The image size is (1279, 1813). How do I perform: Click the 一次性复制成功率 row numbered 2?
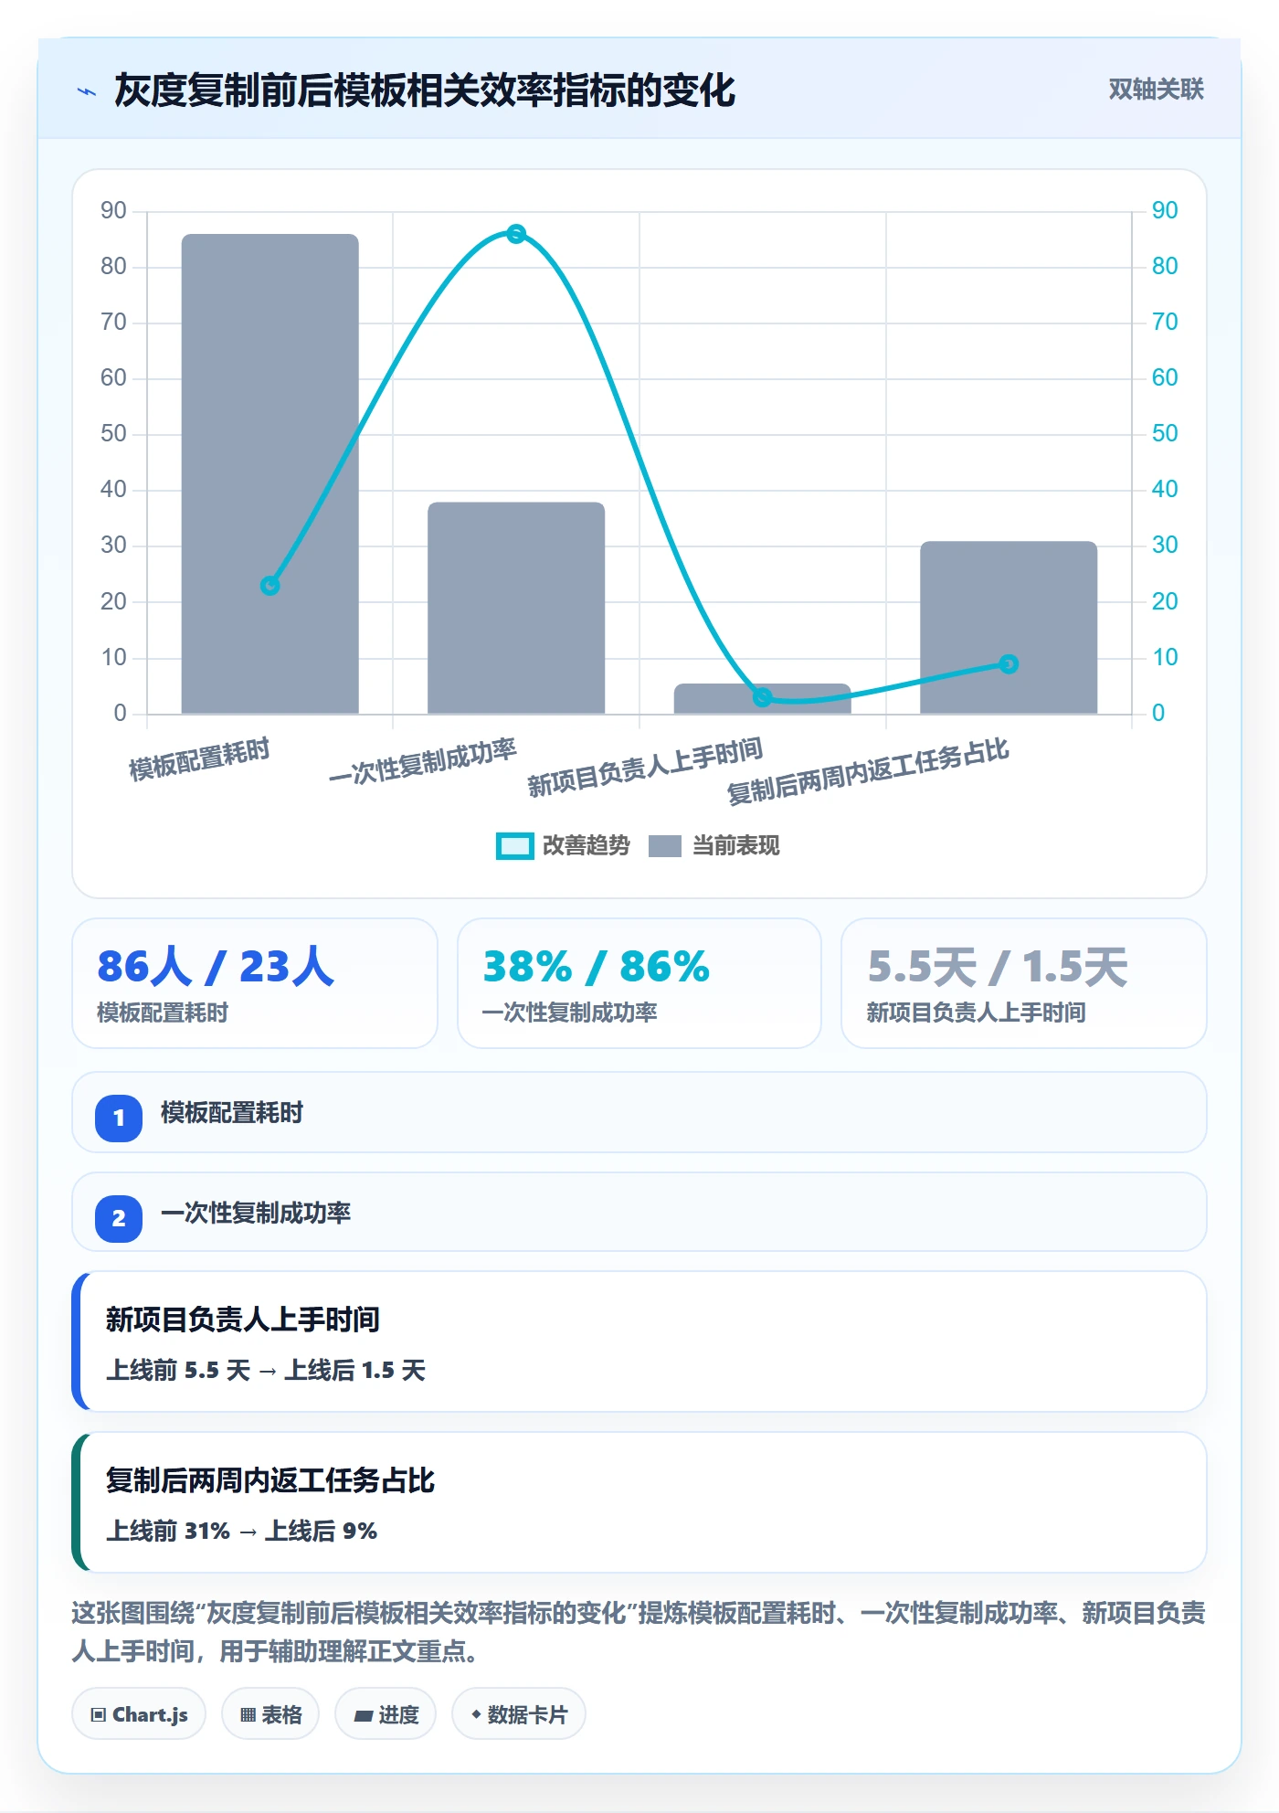639,1213
